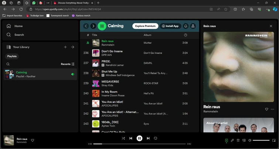This screenshot has width=279, height=149.
Task: Go back in Spotify navigation
Action: pyautogui.click(x=86, y=26)
